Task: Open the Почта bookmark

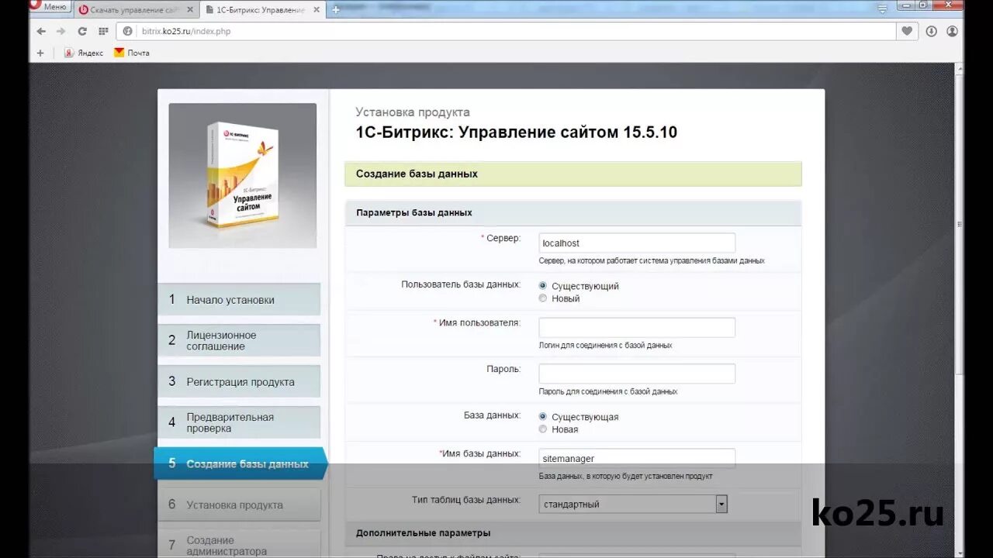Action: 132,53
